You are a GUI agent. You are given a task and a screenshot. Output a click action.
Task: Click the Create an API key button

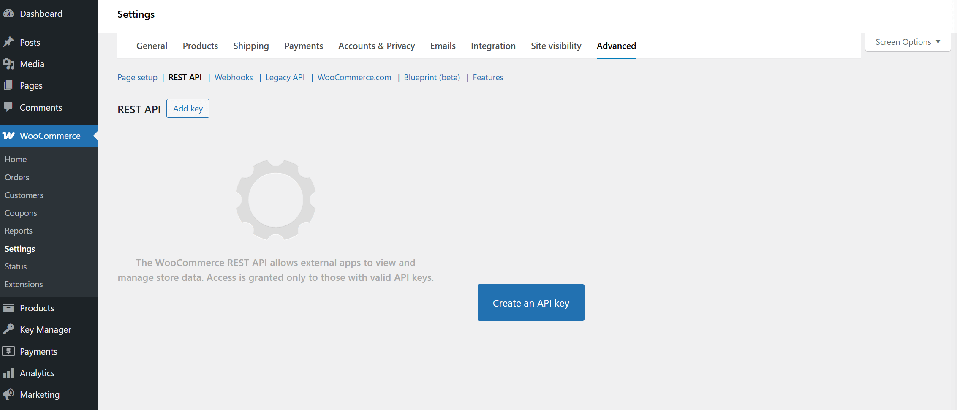click(x=531, y=303)
